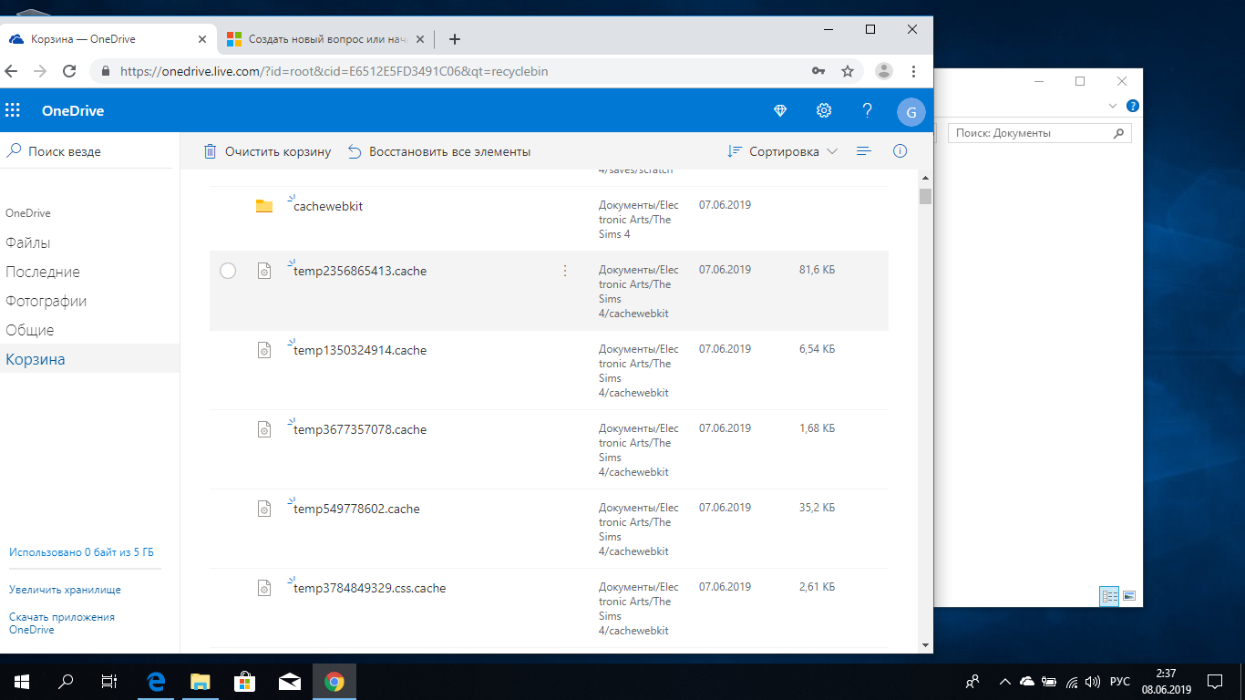
Task: Open a new browser tab
Action: pos(455,39)
